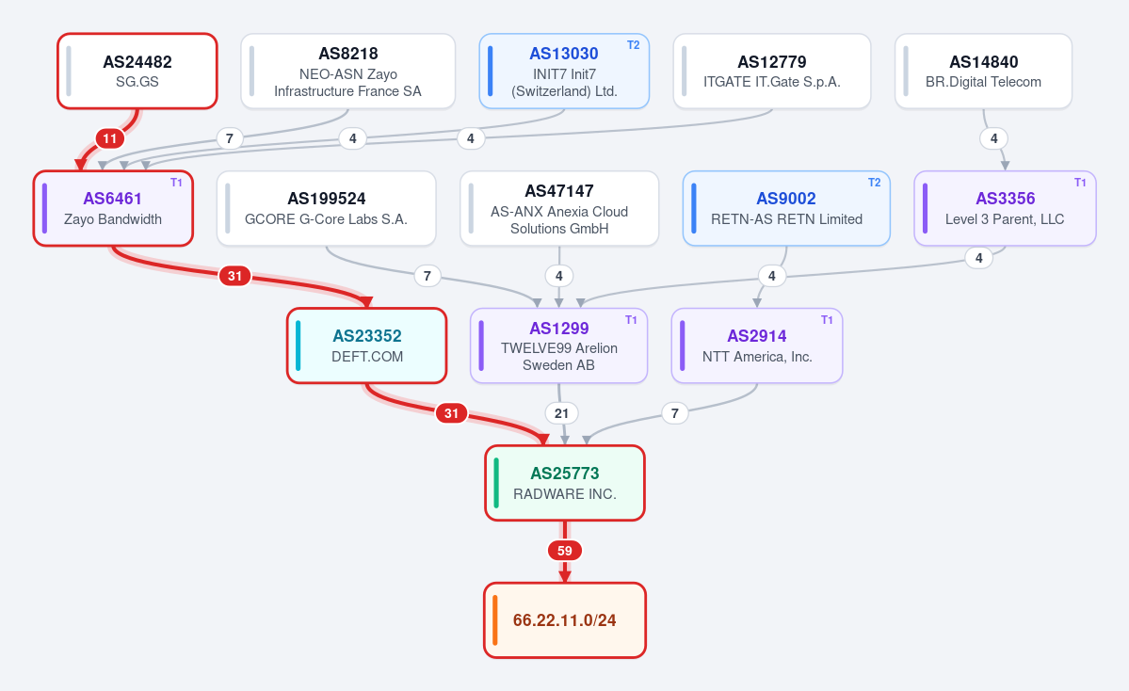Click the red 11 edge count badge
The width and height of the screenshot is (1129, 691).
tap(109, 138)
